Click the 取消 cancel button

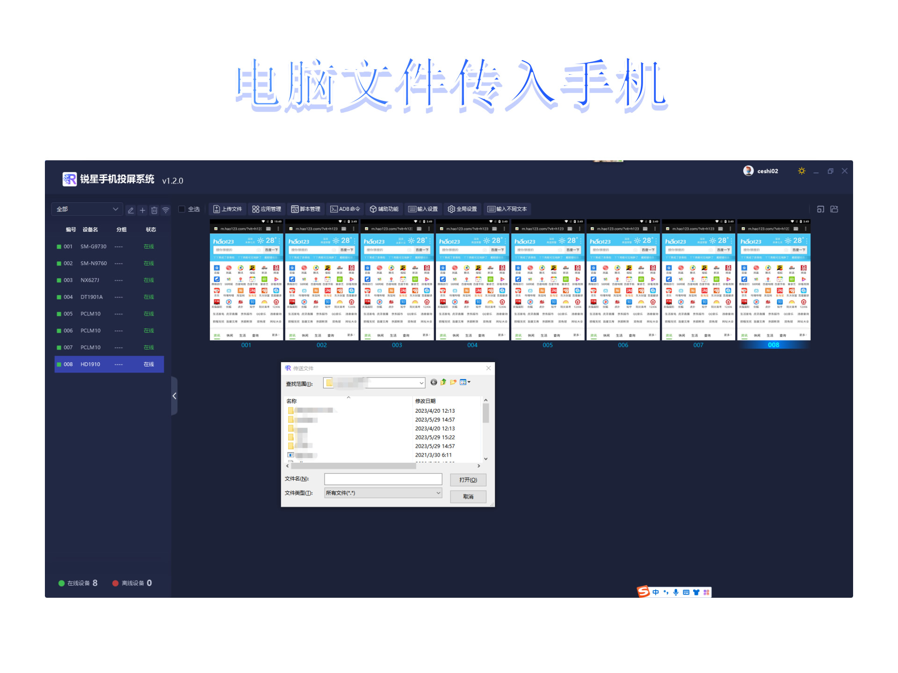point(468,496)
